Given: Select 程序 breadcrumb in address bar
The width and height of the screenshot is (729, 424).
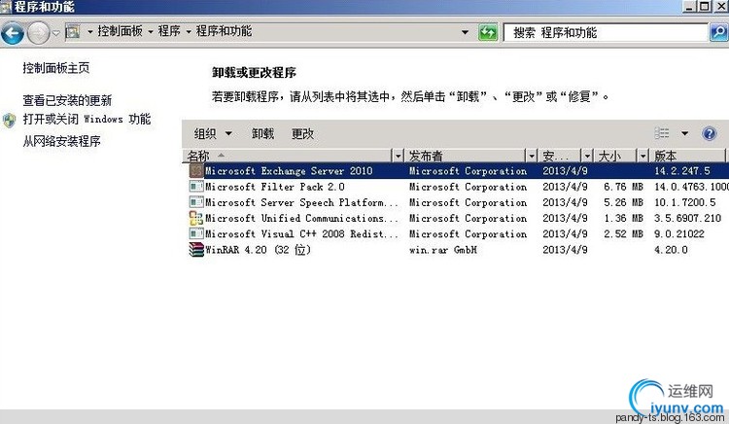Looking at the screenshot, I should click(169, 31).
